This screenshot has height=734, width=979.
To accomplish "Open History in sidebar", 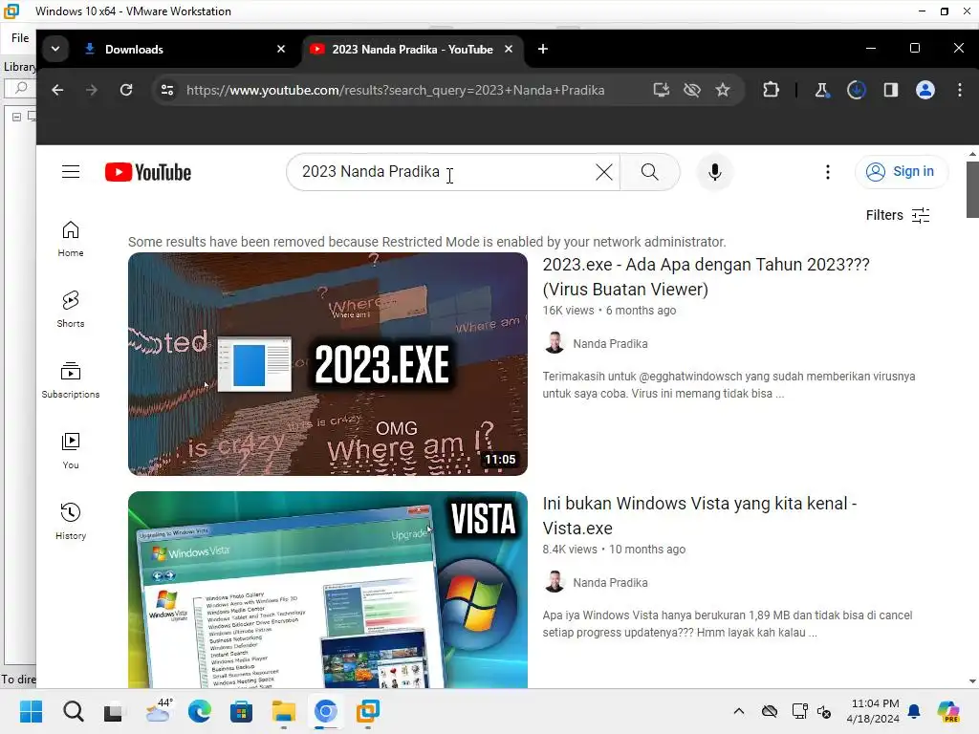I will coord(71,521).
